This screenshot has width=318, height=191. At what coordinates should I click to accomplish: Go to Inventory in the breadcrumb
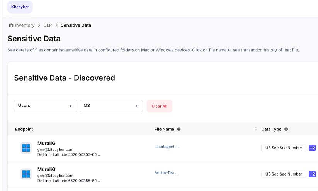coord(25,25)
